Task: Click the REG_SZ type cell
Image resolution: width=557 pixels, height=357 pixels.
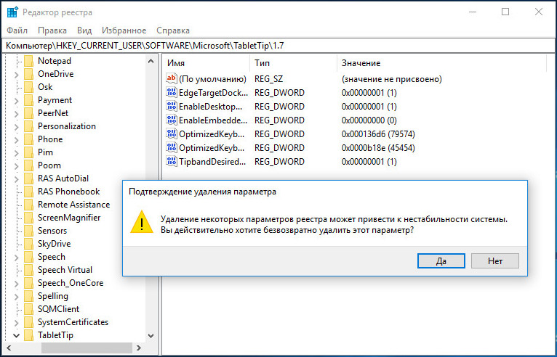Action: coord(268,78)
